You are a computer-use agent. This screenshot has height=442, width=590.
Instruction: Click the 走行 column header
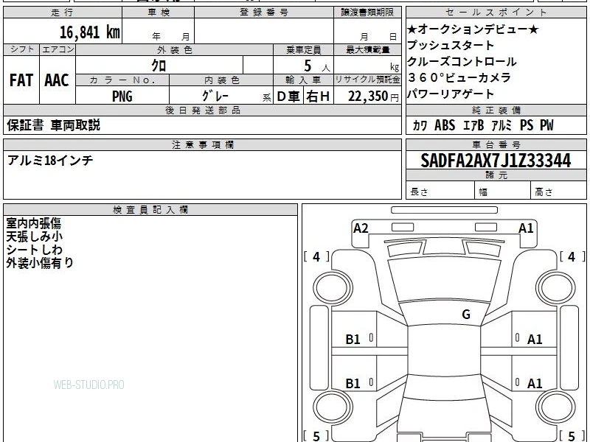63,13
